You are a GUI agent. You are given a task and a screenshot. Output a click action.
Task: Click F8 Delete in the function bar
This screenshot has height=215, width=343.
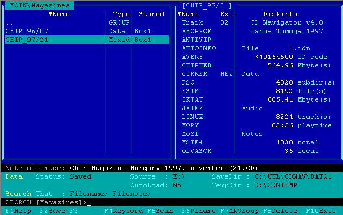coord(280,211)
